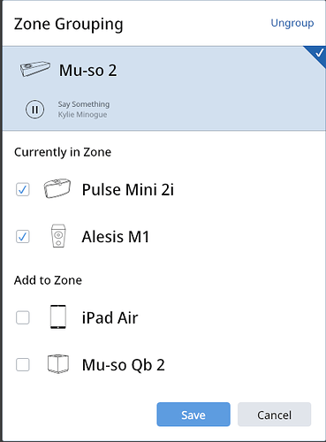The image size is (326, 442).
Task: Click the Pulse Mini 2i label
Action: click(128, 189)
